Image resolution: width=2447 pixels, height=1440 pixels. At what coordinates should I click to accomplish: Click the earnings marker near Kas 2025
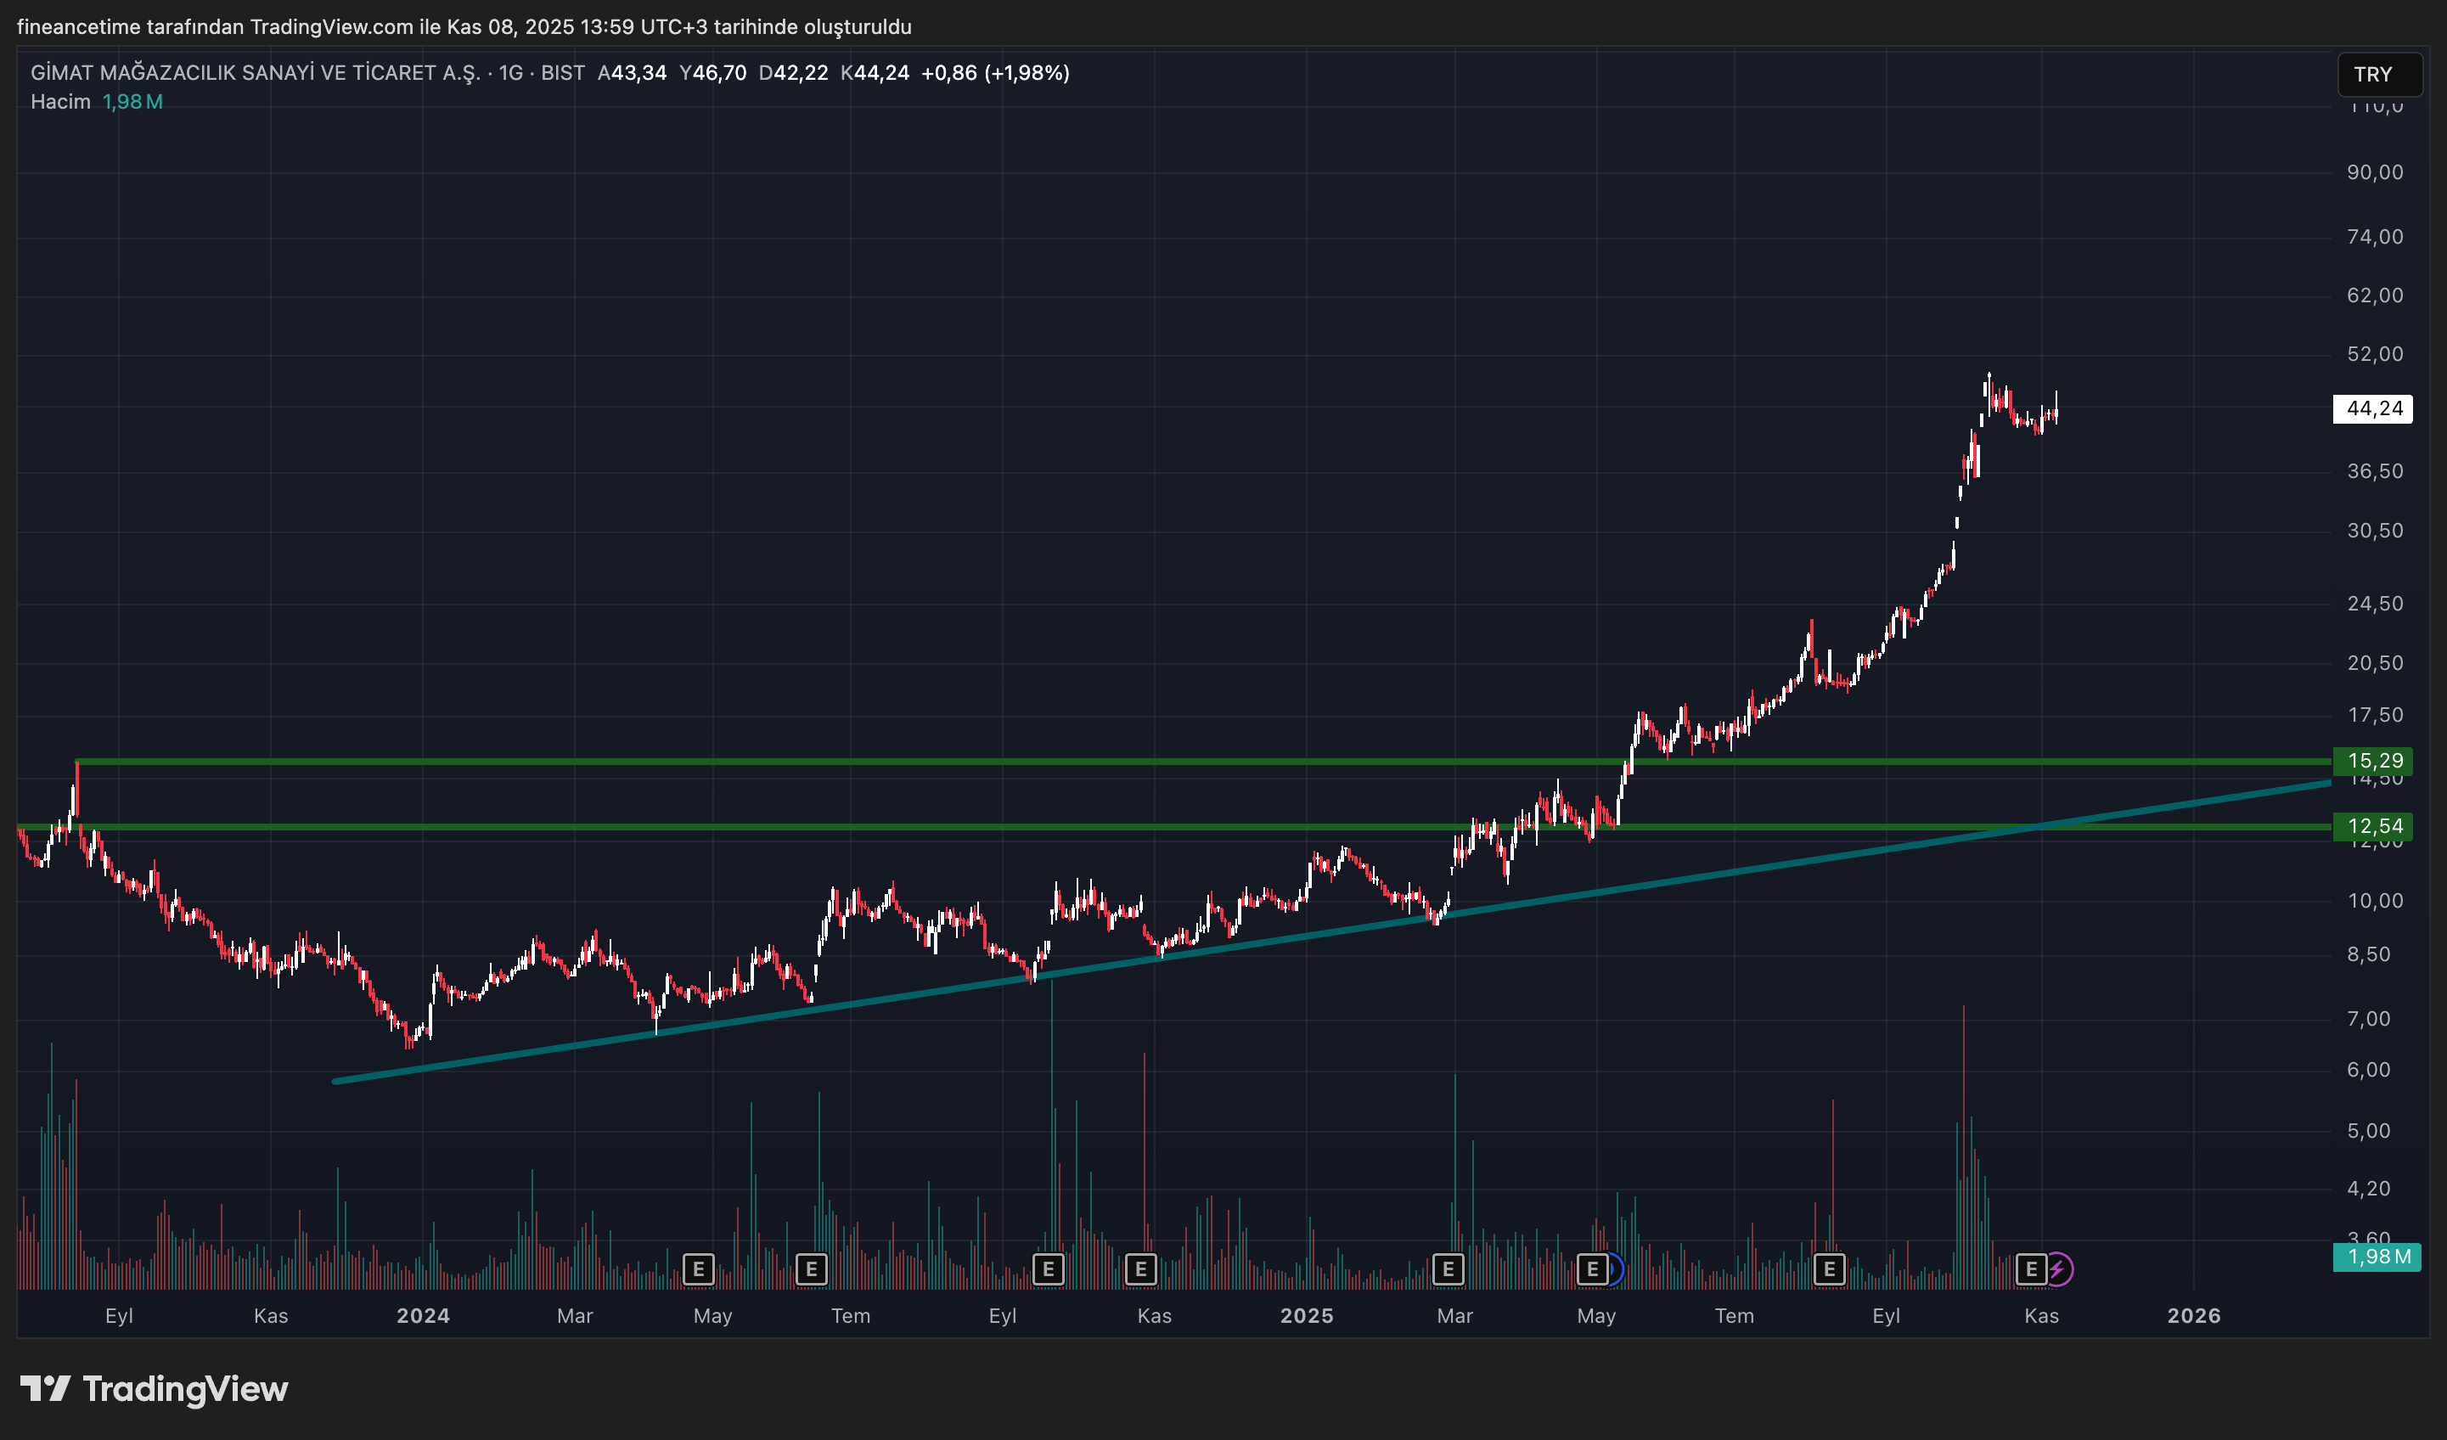point(2032,1269)
